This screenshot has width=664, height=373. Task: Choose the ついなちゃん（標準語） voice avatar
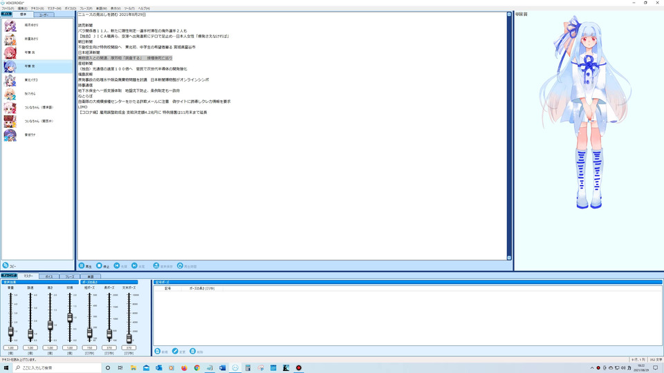10,108
